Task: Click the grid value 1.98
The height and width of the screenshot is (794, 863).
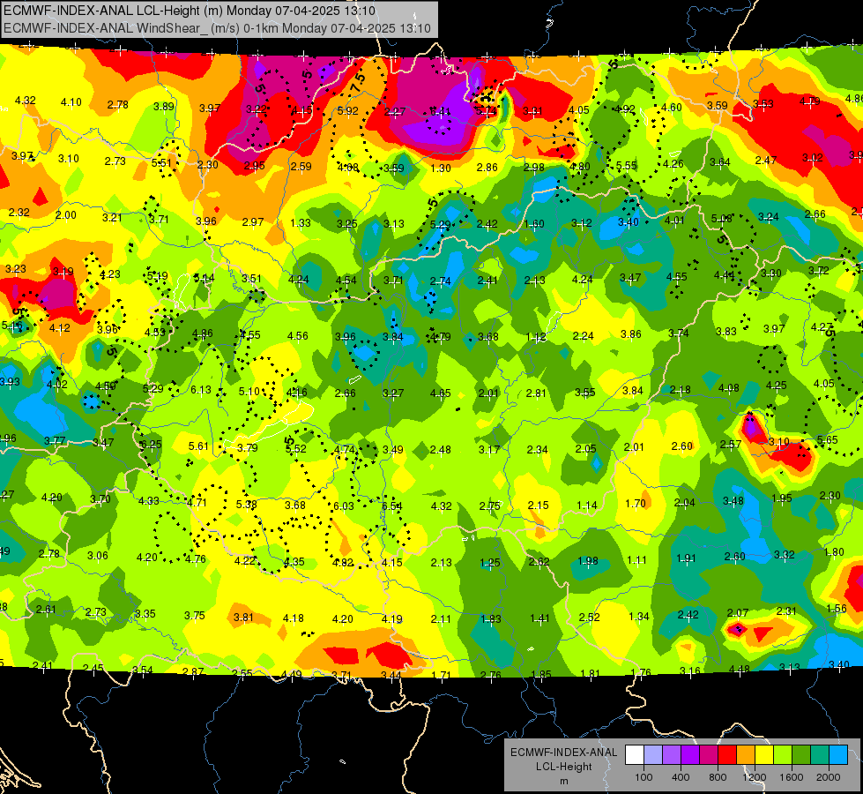Action: click(x=588, y=561)
